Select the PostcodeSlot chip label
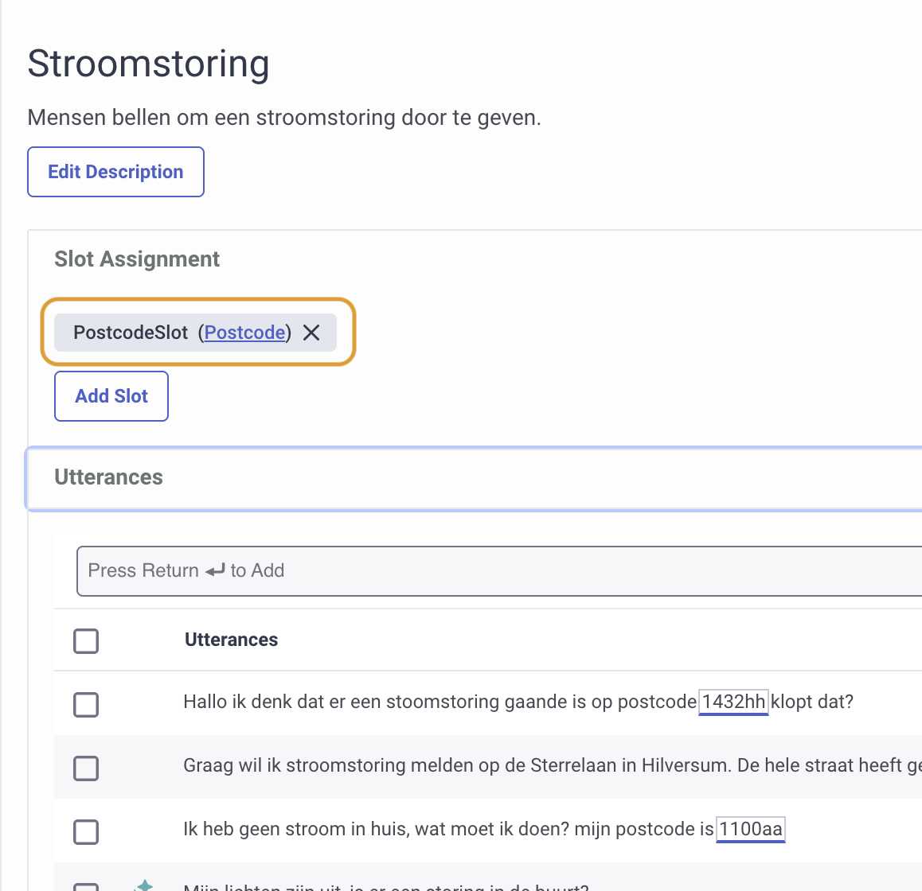The image size is (922, 891). [x=131, y=333]
